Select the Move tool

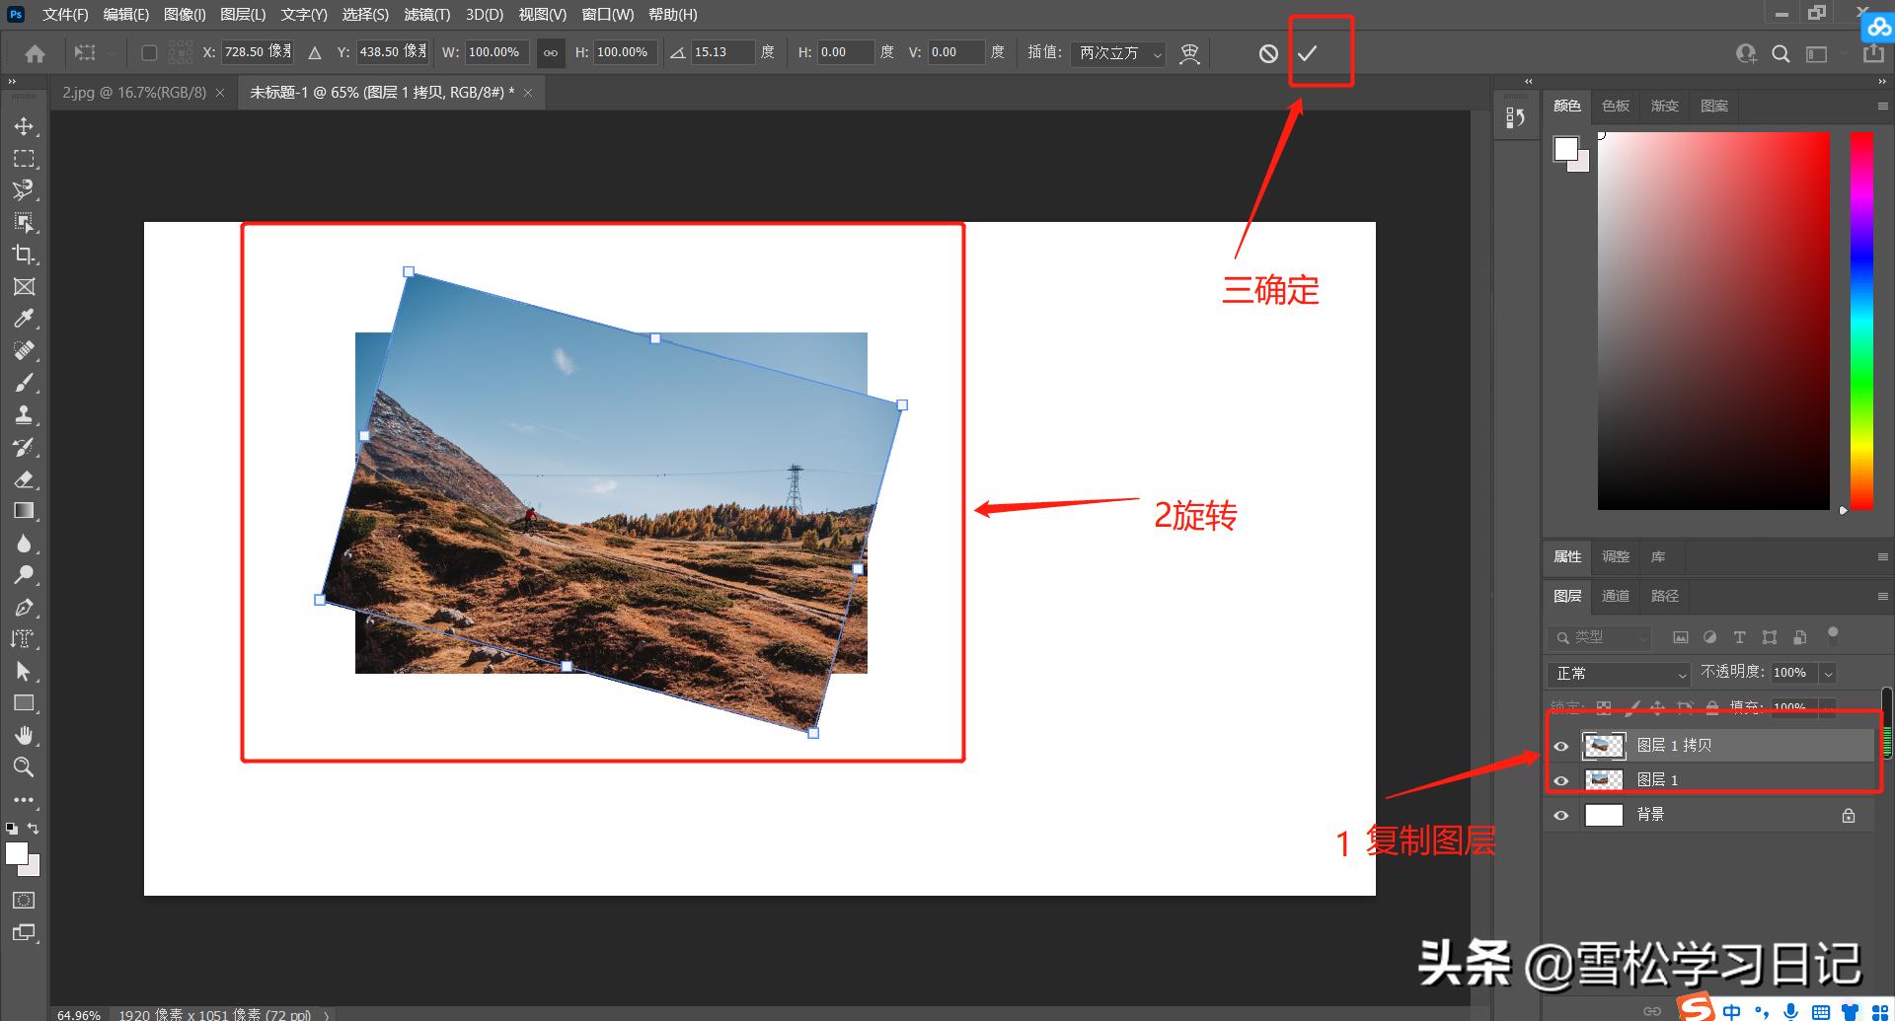[x=24, y=126]
